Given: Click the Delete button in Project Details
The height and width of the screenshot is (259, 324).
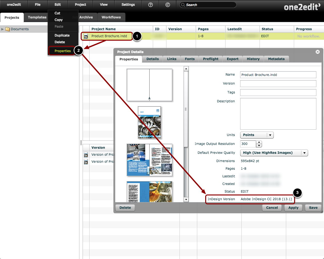Looking at the screenshot, I should (125, 208).
